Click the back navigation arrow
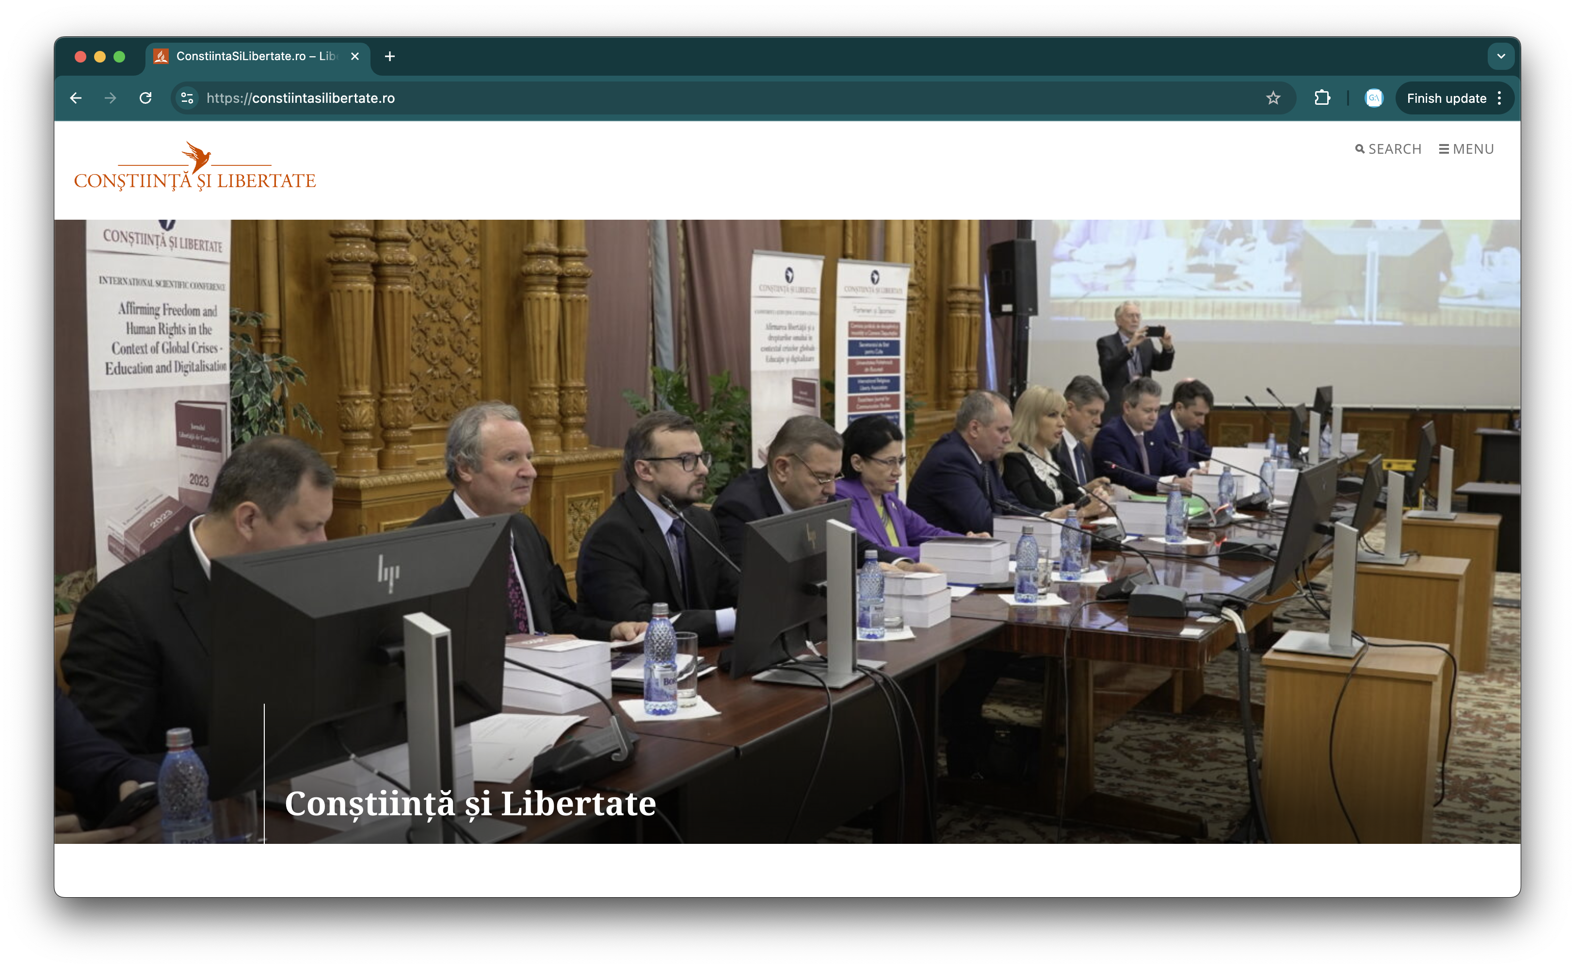Image resolution: width=1575 pixels, height=969 pixels. coord(76,98)
